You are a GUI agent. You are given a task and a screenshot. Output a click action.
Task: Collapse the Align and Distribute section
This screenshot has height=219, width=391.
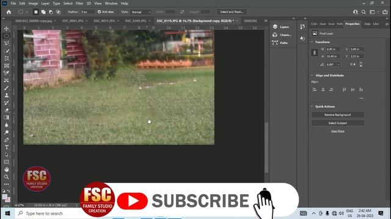[x=312, y=75]
